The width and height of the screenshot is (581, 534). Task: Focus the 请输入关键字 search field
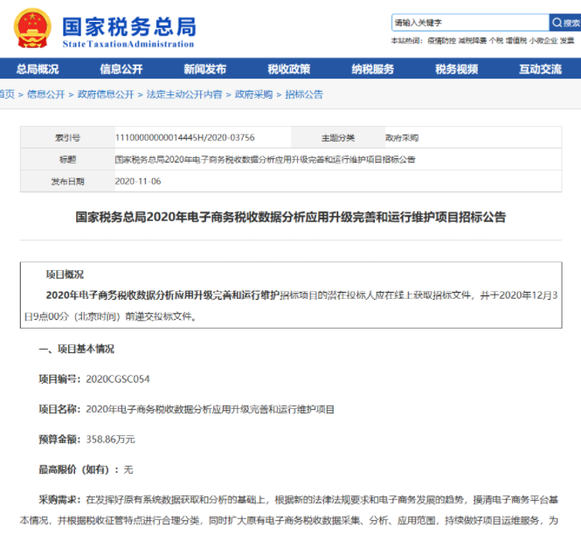point(470,23)
